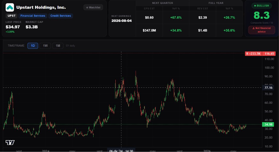Click the red R +233.5% resistance label

[x=253, y=54]
